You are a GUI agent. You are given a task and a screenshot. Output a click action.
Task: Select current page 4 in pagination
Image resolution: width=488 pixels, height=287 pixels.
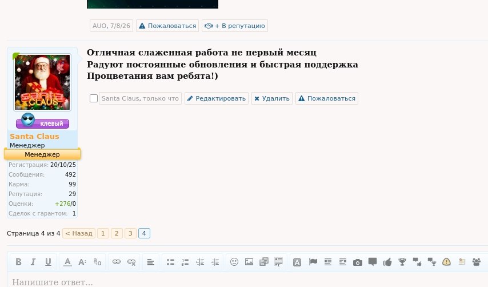pyautogui.click(x=144, y=233)
